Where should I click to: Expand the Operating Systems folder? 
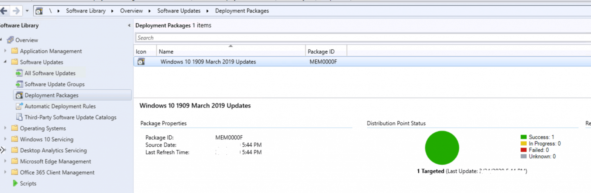pyautogui.click(x=5, y=128)
